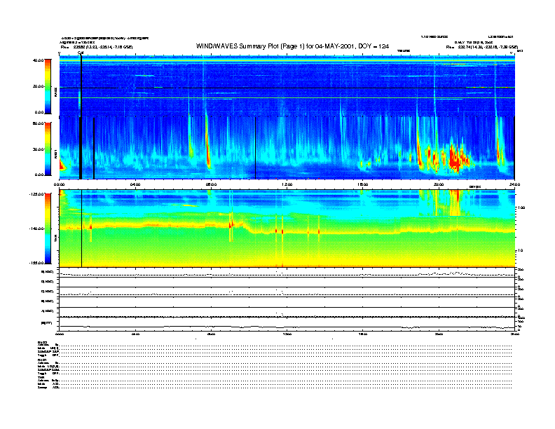This screenshot has width=555, height=429.
Task: Click the 10 frequency tick right of TNR
Action: tap(520, 250)
